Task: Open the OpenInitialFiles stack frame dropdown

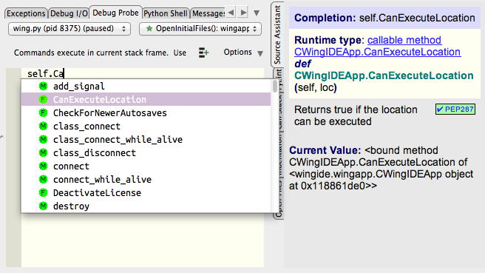Action: pos(200,29)
